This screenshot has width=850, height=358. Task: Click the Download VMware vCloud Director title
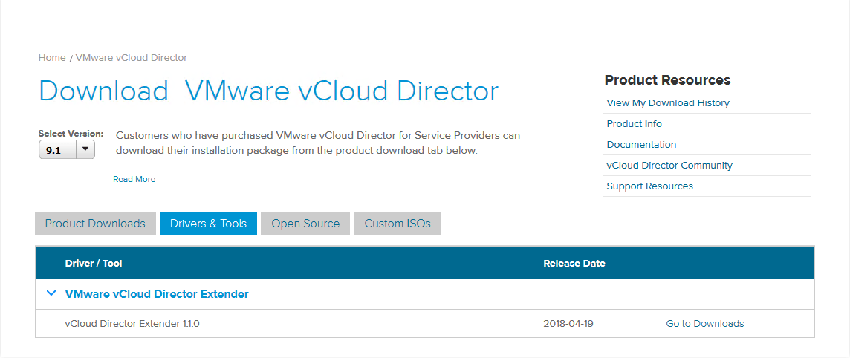pos(268,91)
